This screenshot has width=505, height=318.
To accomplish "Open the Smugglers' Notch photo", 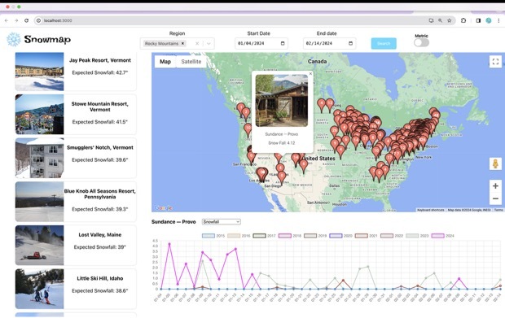I will pos(39,158).
